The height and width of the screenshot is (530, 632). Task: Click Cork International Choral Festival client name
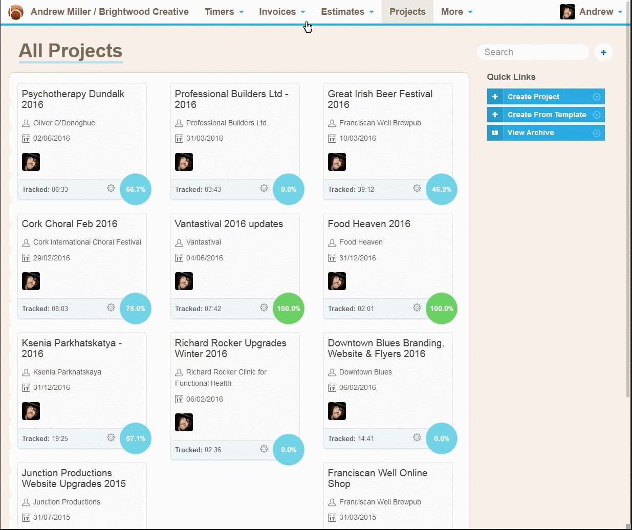(x=87, y=242)
